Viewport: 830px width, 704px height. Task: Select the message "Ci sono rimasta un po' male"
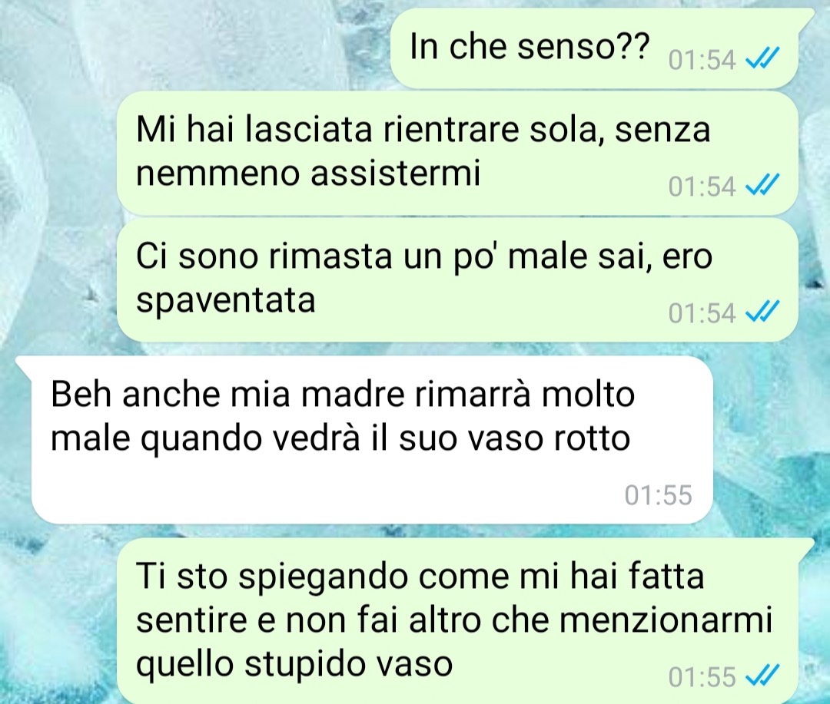(456, 279)
